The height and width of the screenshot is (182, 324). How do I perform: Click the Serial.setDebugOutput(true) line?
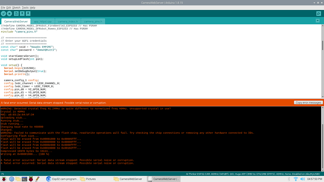[25, 71]
